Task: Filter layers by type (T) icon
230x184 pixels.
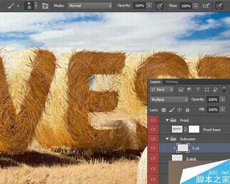Action: (198, 90)
